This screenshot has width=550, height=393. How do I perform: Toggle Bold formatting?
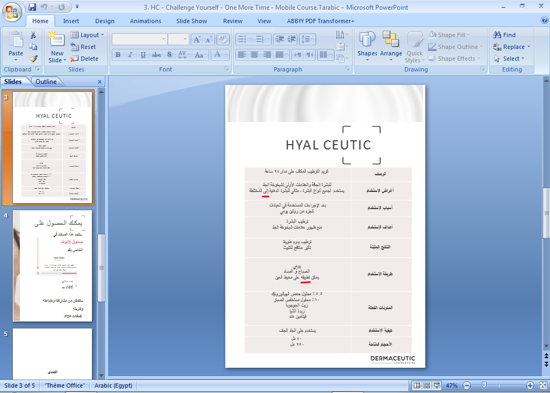[118, 54]
